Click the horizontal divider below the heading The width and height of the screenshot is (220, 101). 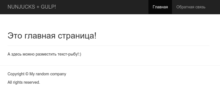point(109,46)
